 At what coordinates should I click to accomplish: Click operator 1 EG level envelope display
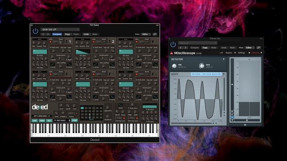[x=40, y=52]
